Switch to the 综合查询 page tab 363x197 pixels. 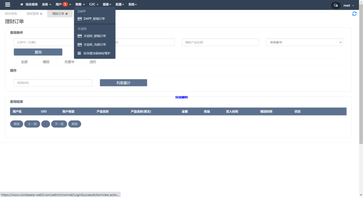(11, 14)
